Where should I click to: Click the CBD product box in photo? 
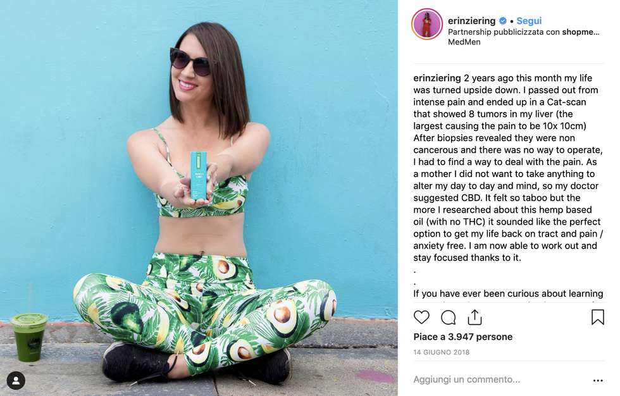199,175
